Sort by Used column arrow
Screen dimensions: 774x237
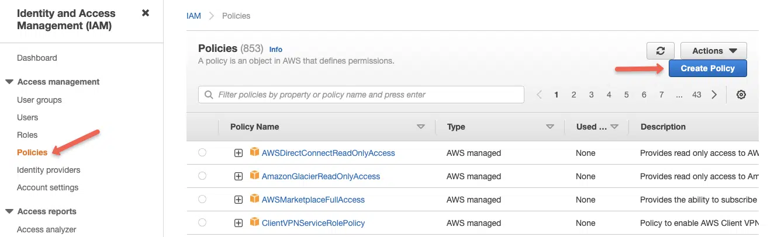614,127
